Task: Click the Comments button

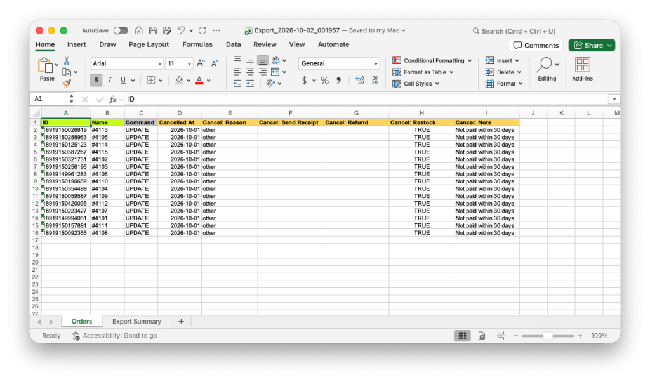Action: point(536,45)
